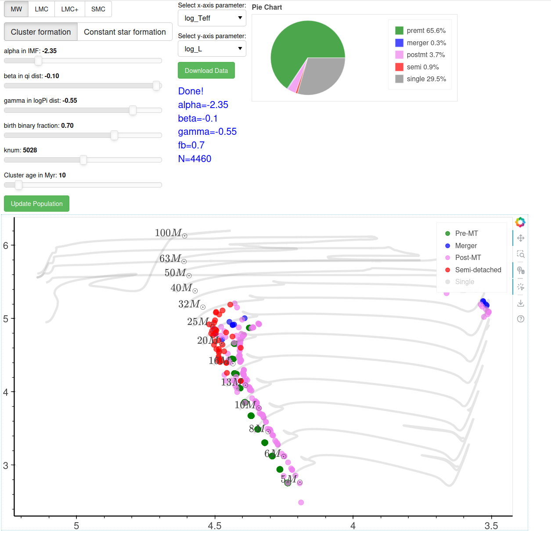Open the x-axis parameter dropdown
551x538 pixels.
pyautogui.click(x=212, y=18)
